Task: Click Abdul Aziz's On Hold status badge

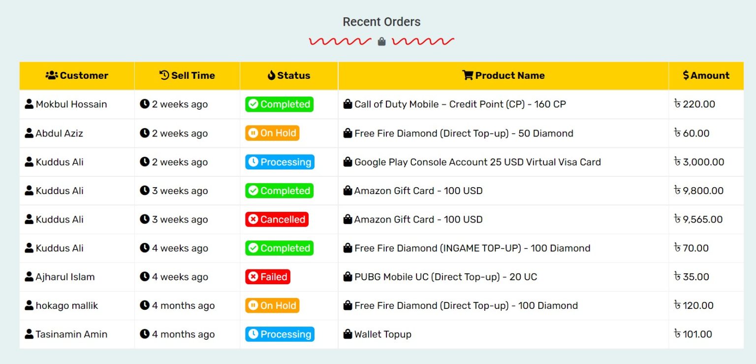Action: pos(272,133)
